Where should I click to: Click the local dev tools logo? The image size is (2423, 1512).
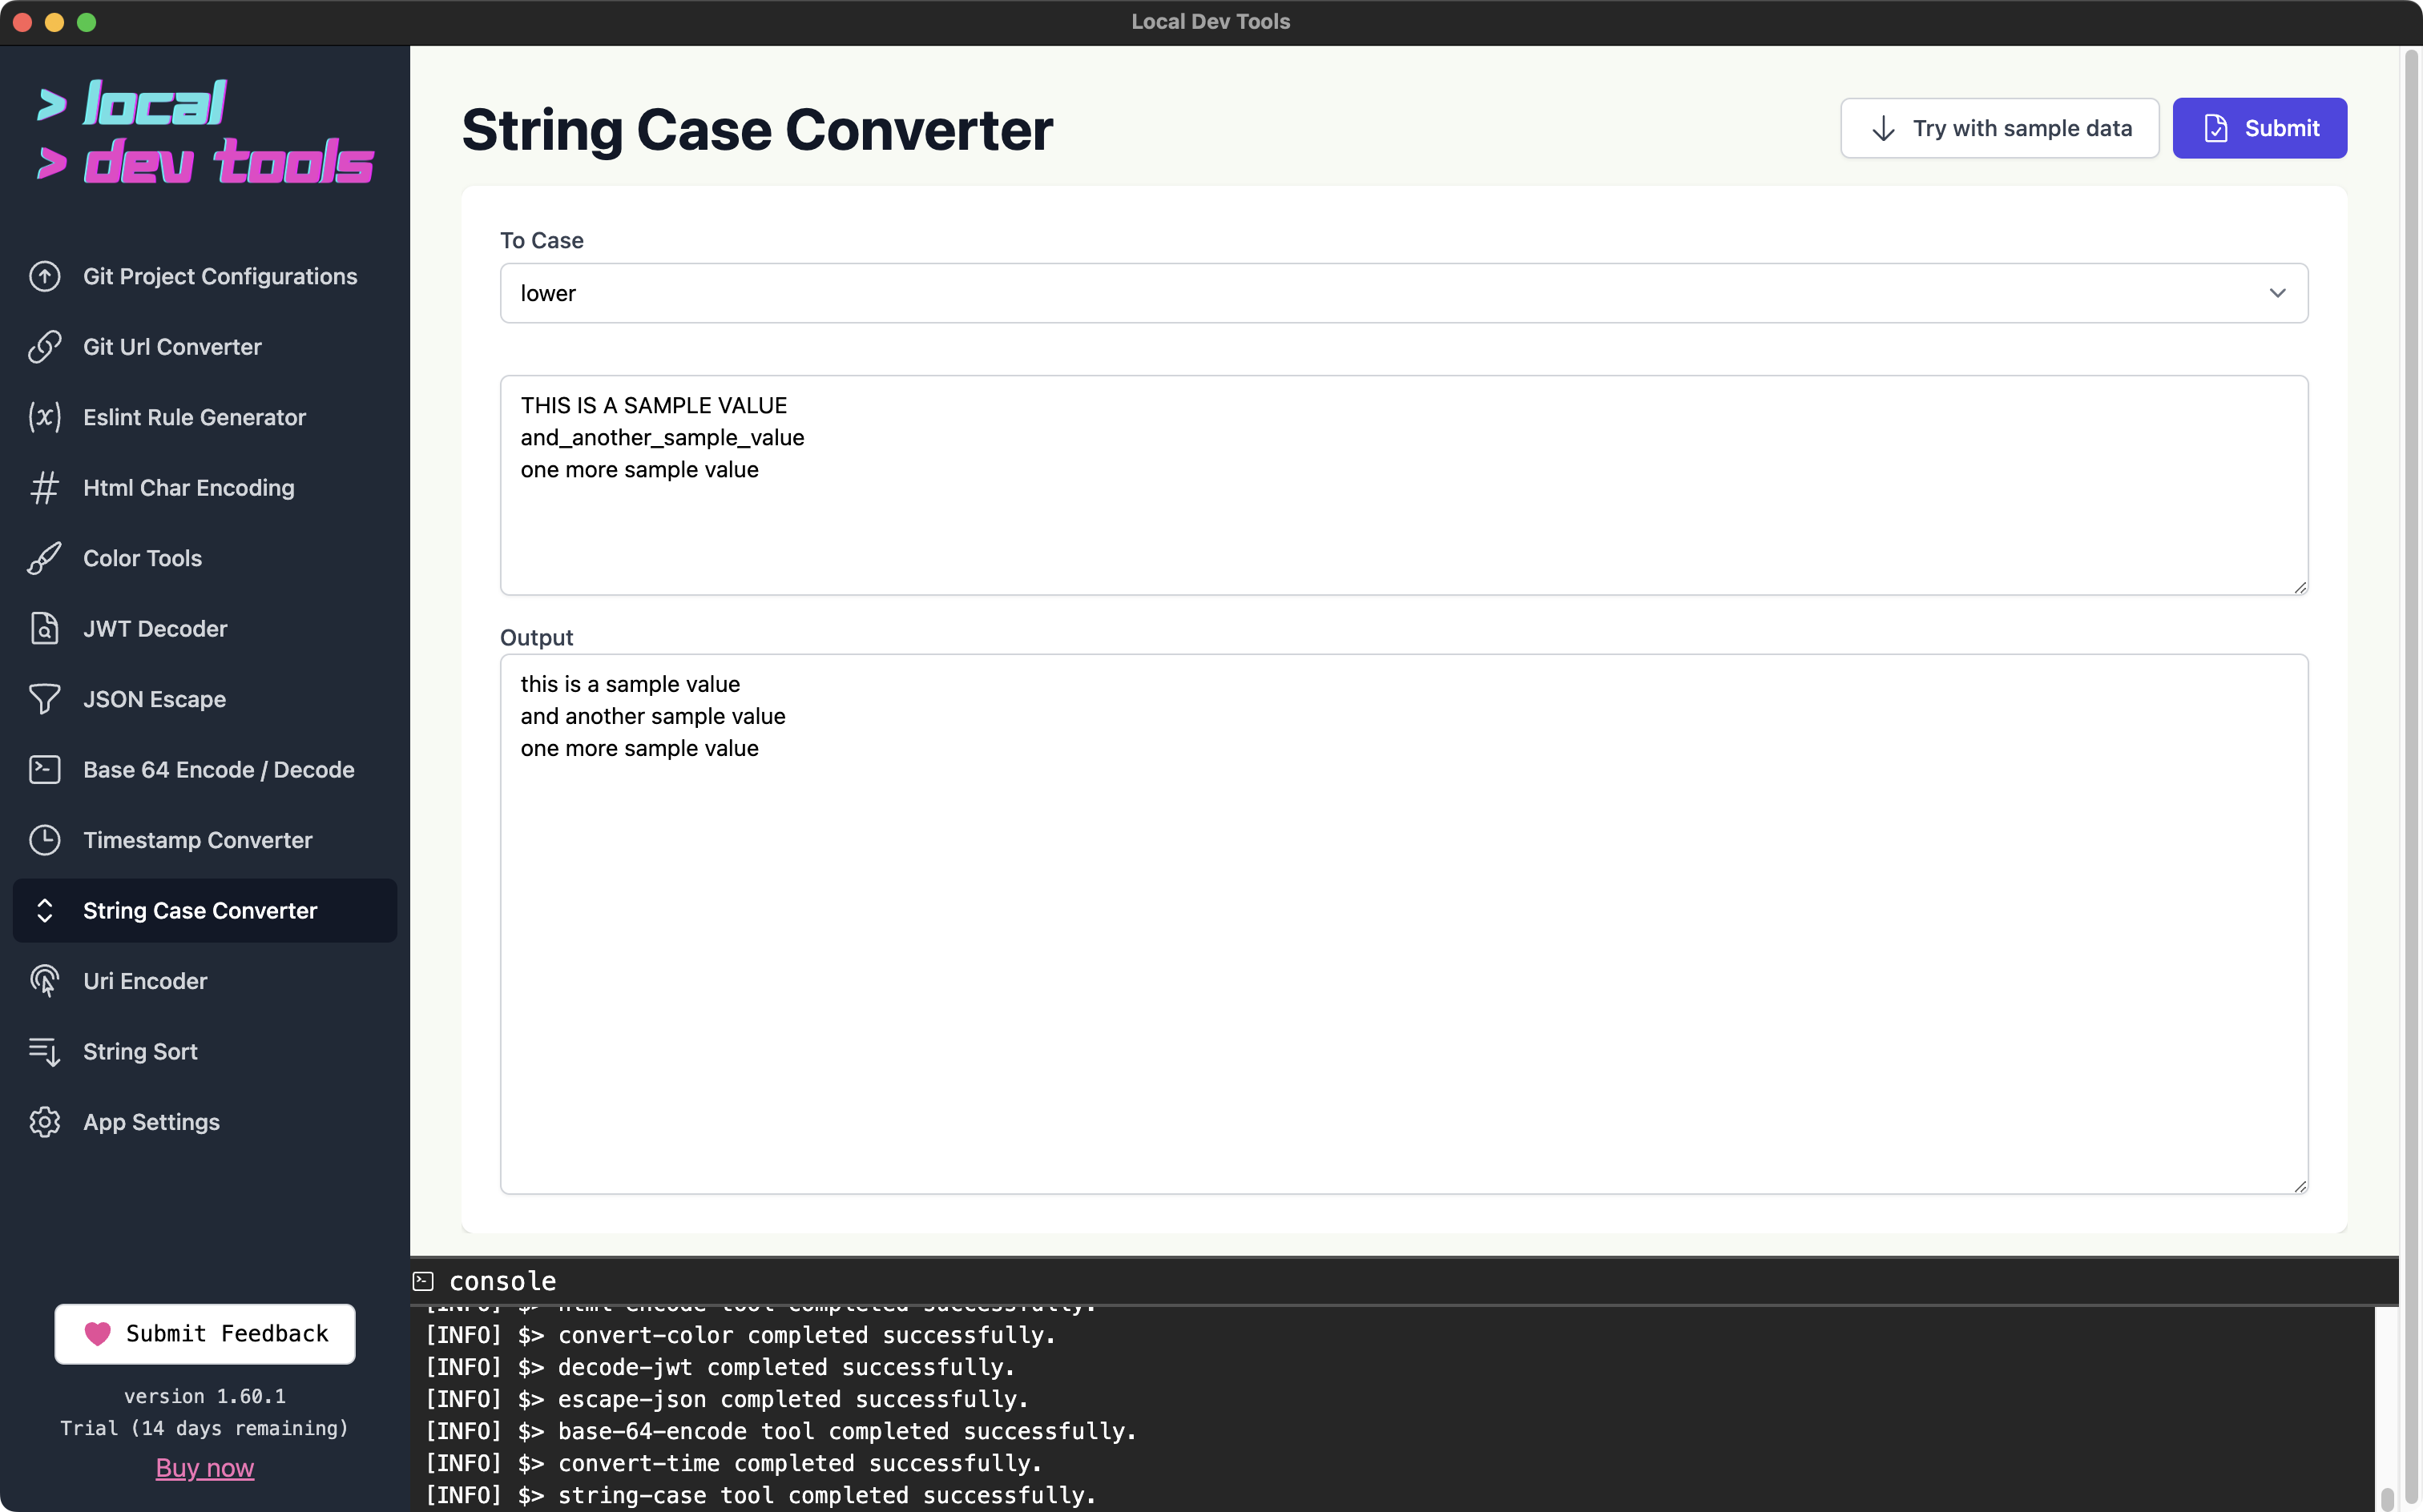pyautogui.click(x=205, y=132)
